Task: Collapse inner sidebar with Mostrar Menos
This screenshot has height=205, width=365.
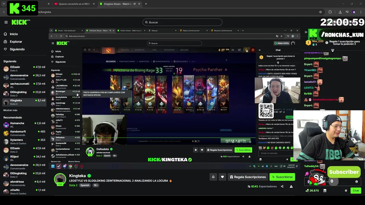Action: 74,161
